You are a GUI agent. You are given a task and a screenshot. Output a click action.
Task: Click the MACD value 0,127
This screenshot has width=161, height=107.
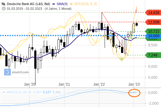click(47, 92)
